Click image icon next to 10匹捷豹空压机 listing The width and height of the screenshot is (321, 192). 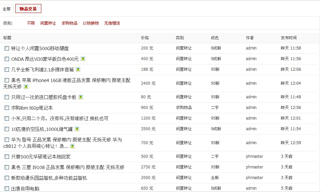77,129
